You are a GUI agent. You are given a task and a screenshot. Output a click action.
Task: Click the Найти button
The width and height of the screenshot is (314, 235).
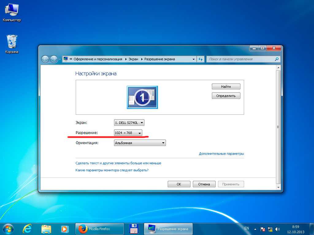click(x=226, y=87)
